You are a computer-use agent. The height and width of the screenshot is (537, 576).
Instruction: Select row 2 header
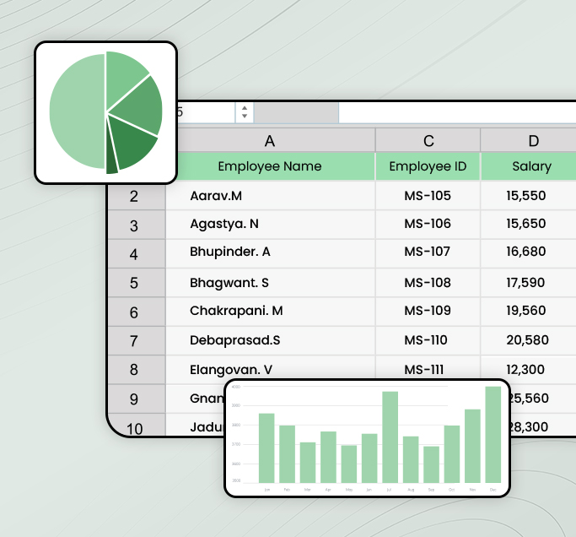[x=134, y=197]
